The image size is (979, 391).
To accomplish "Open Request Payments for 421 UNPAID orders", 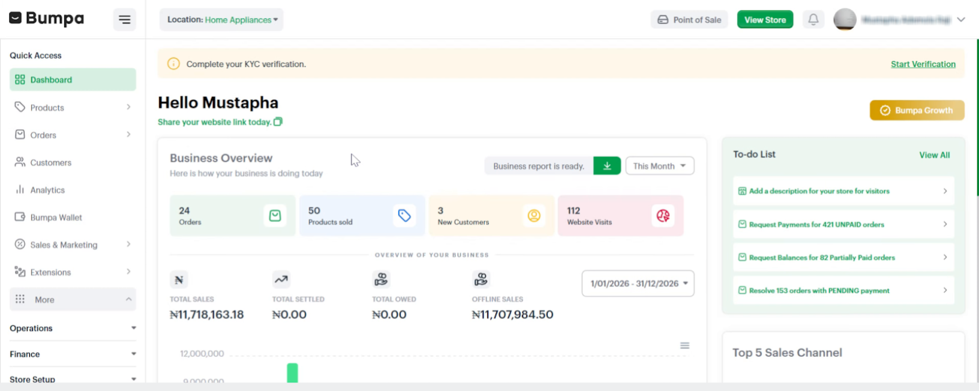I will pos(843,224).
